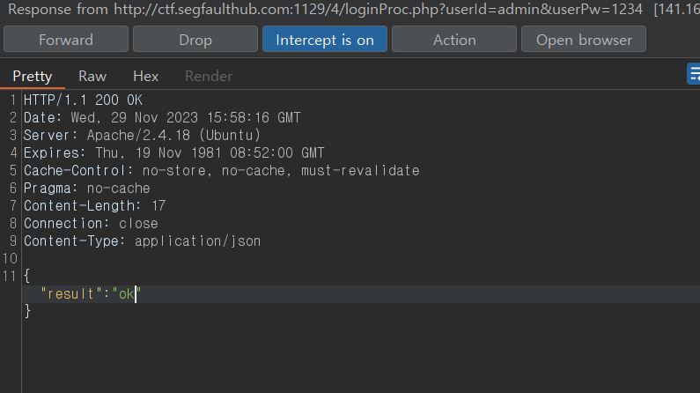The width and height of the screenshot is (700, 393).
Task: Drop the intercepted response
Action: 195,40
